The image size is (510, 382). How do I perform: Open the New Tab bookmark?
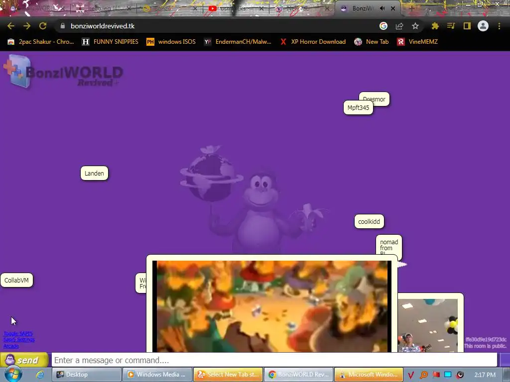click(372, 42)
